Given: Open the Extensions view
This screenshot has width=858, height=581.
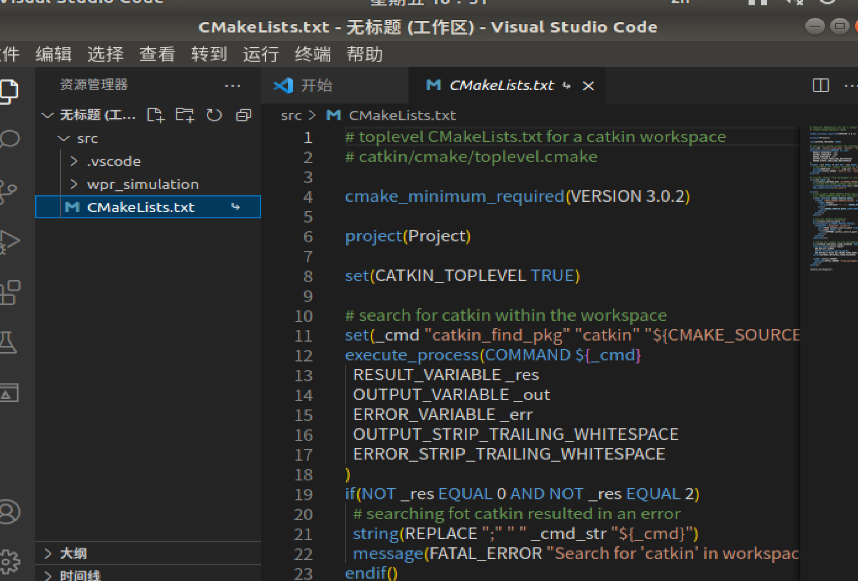Looking at the screenshot, I should [10, 292].
